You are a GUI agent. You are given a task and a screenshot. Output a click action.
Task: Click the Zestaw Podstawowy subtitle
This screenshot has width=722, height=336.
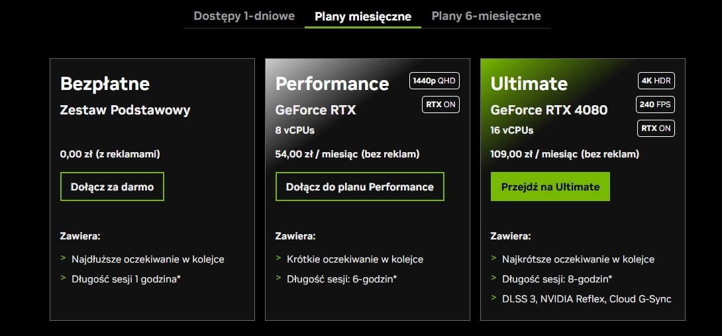tap(125, 110)
